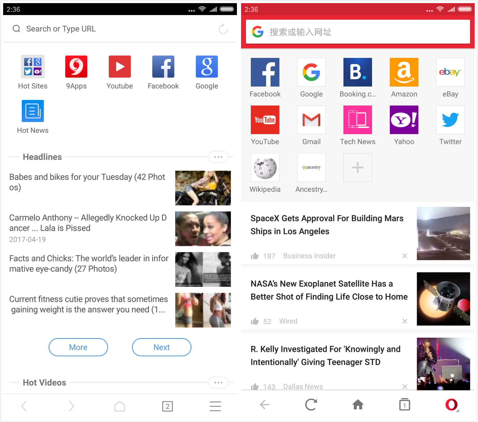Expand the Headlines options ellipsis
The image size is (478, 422).
(218, 157)
